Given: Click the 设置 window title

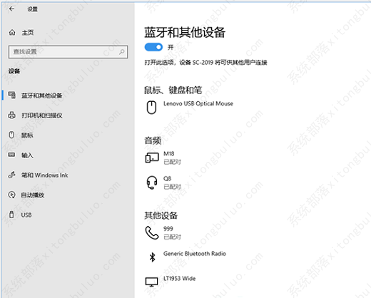Looking at the screenshot, I should [32, 9].
